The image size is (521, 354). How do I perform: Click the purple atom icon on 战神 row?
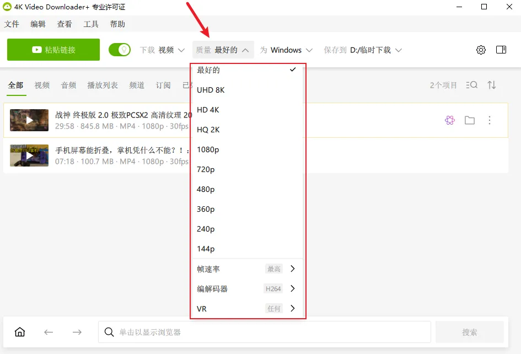(450, 120)
